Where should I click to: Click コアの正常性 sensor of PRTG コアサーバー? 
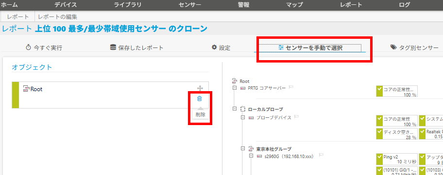click(397, 91)
